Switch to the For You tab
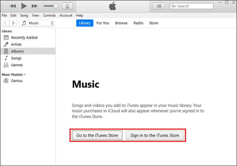 point(103,23)
